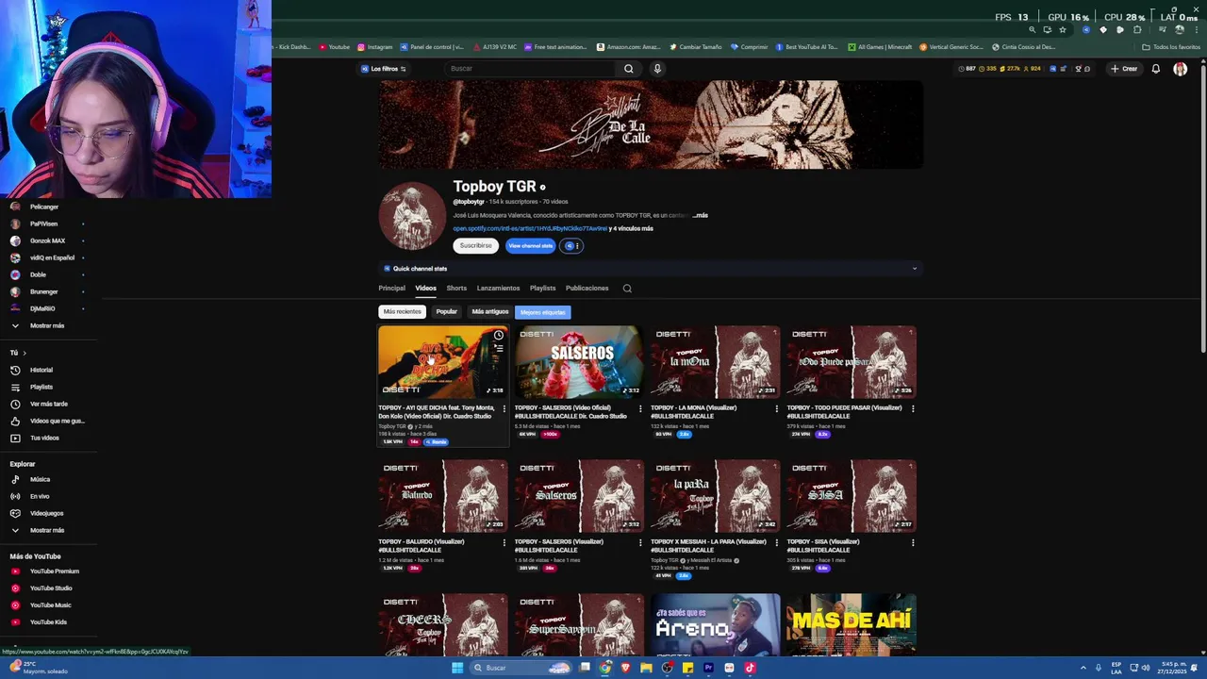The width and height of the screenshot is (1207, 679).
Task: Open the Lanzamientos tab
Action: tap(498, 289)
